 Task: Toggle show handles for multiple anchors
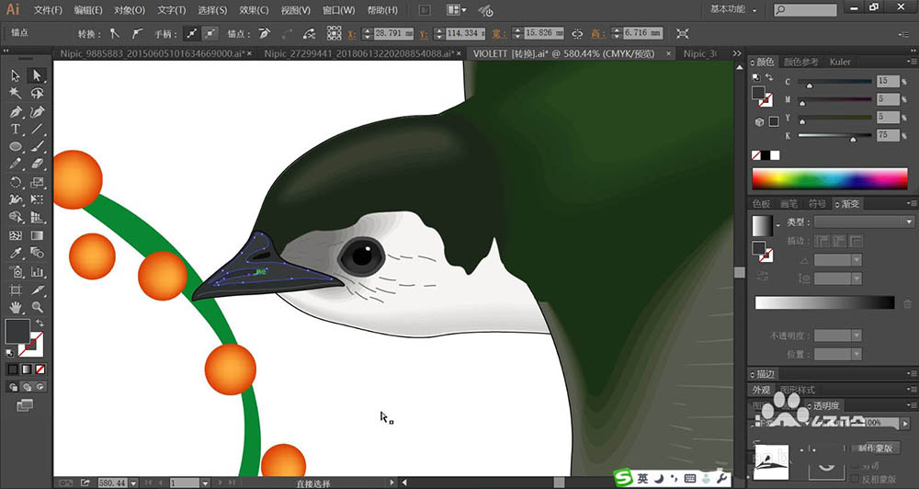[x=191, y=34]
